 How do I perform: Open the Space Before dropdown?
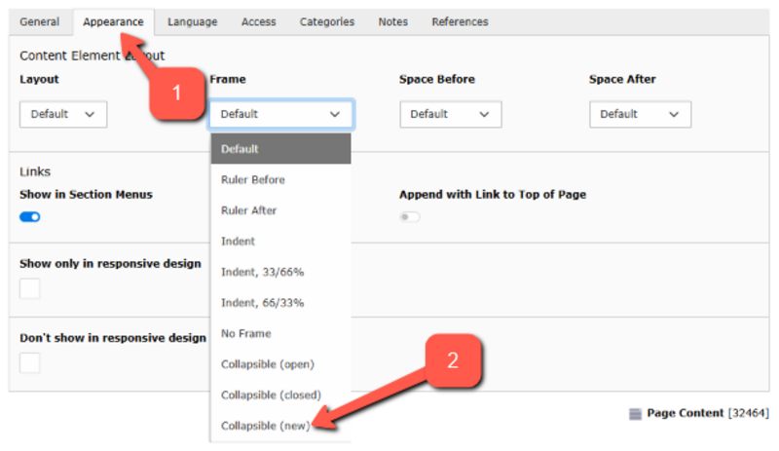coord(450,114)
